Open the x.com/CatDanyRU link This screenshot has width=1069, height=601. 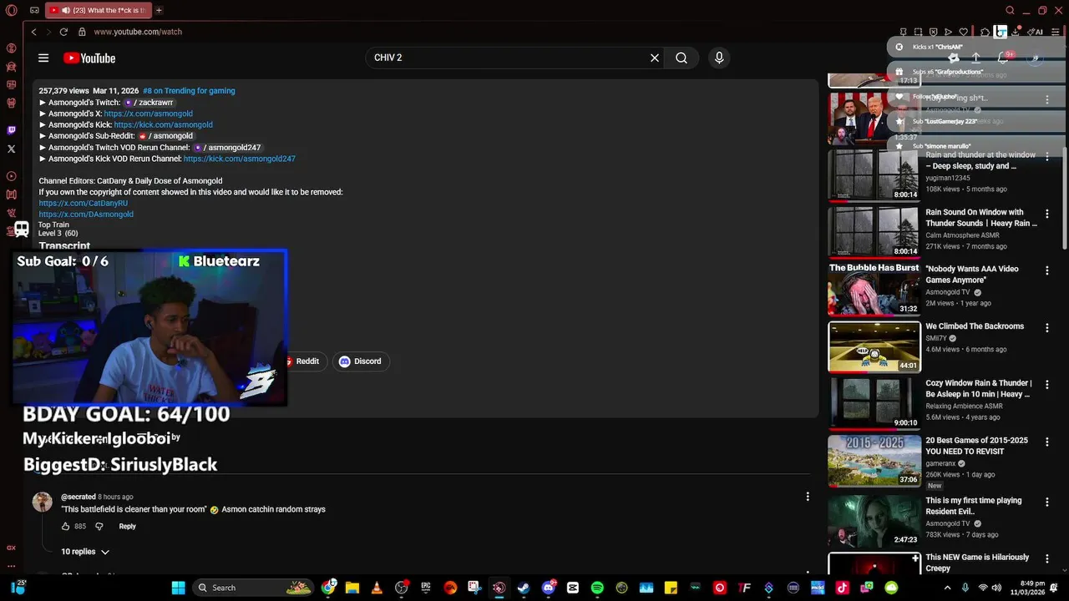pyautogui.click(x=84, y=203)
